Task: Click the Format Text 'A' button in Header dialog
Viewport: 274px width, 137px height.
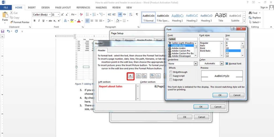Action: 130,76
